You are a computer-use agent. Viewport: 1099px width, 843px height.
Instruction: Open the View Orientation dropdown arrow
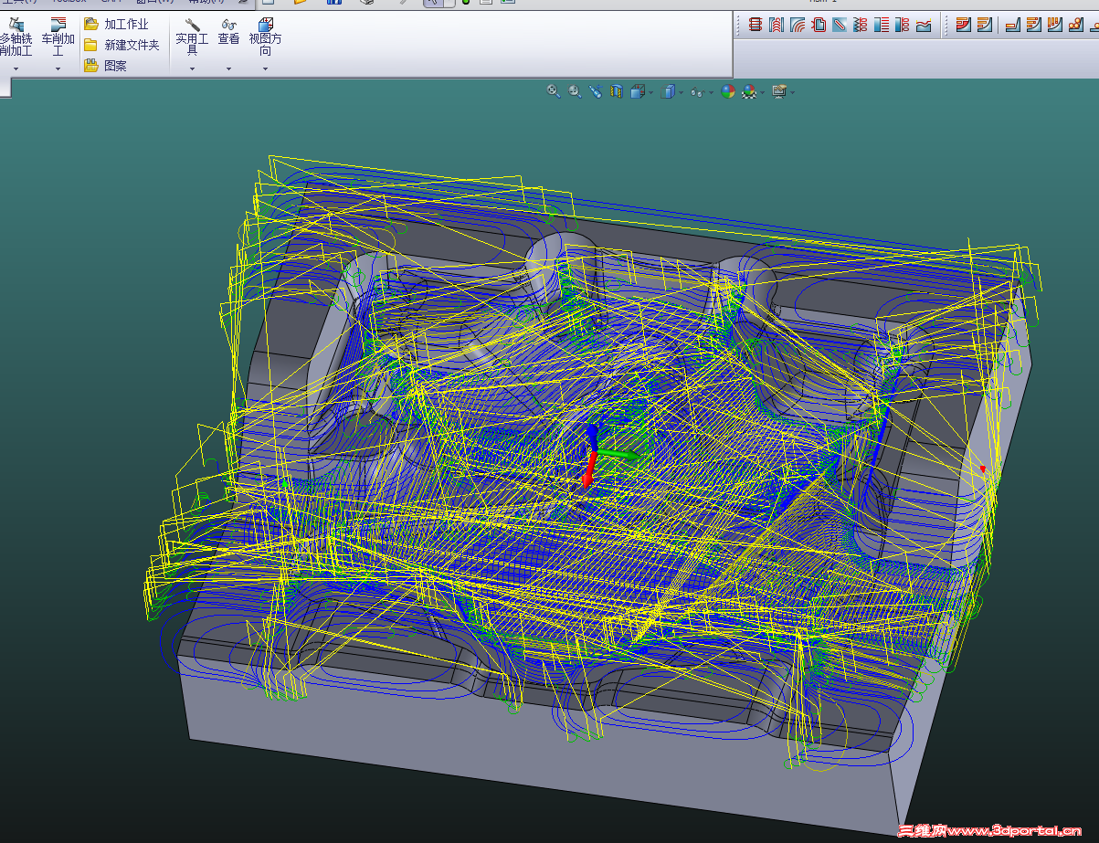[651, 92]
